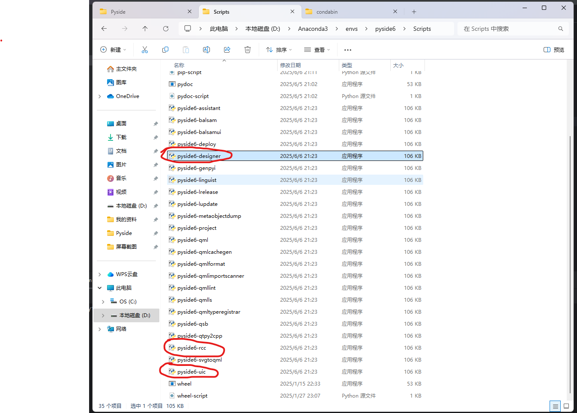The image size is (577, 413).
Task: Click the pyside6-deploy file icon
Action: click(x=172, y=144)
